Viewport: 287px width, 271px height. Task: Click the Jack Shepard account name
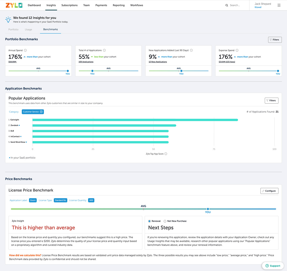[x=263, y=4]
